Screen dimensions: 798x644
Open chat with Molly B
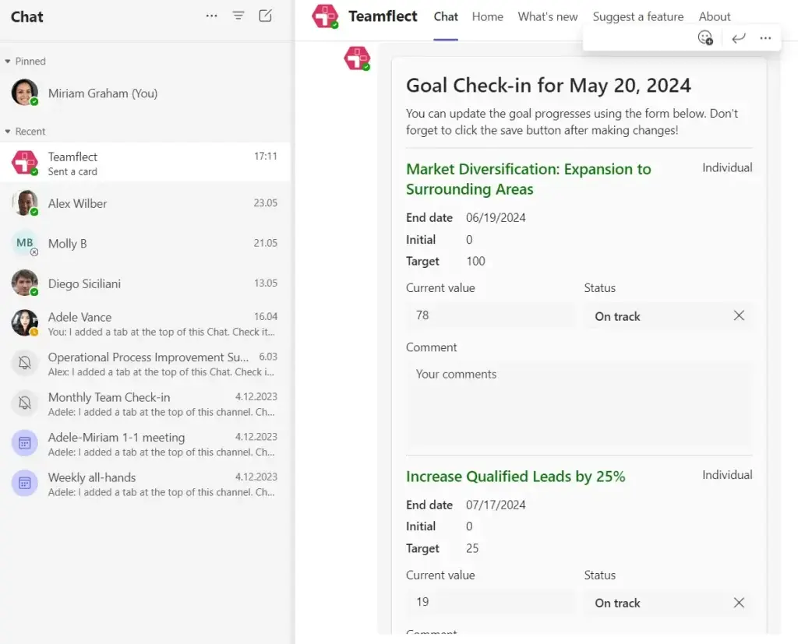tap(145, 243)
